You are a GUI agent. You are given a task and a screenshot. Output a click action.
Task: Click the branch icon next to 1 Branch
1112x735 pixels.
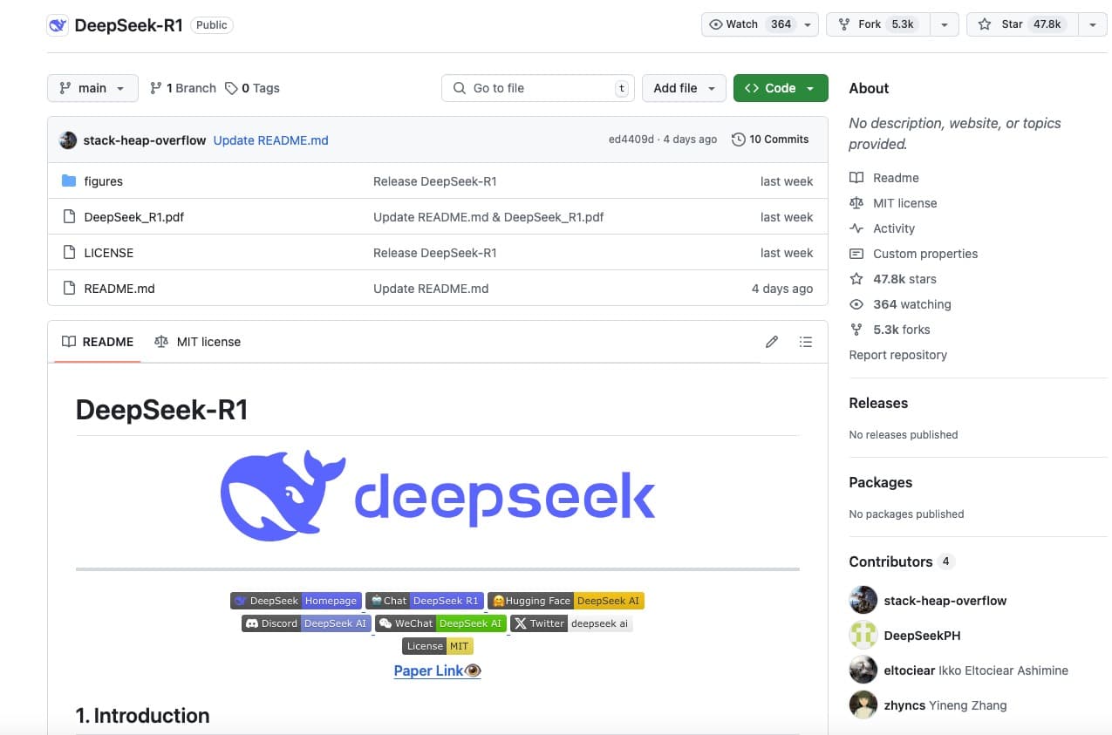[x=156, y=88]
